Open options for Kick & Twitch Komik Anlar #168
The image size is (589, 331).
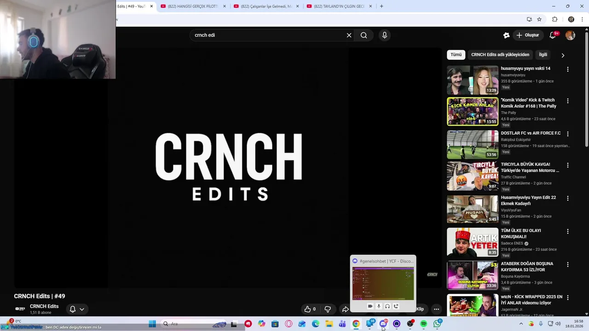tap(567, 101)
